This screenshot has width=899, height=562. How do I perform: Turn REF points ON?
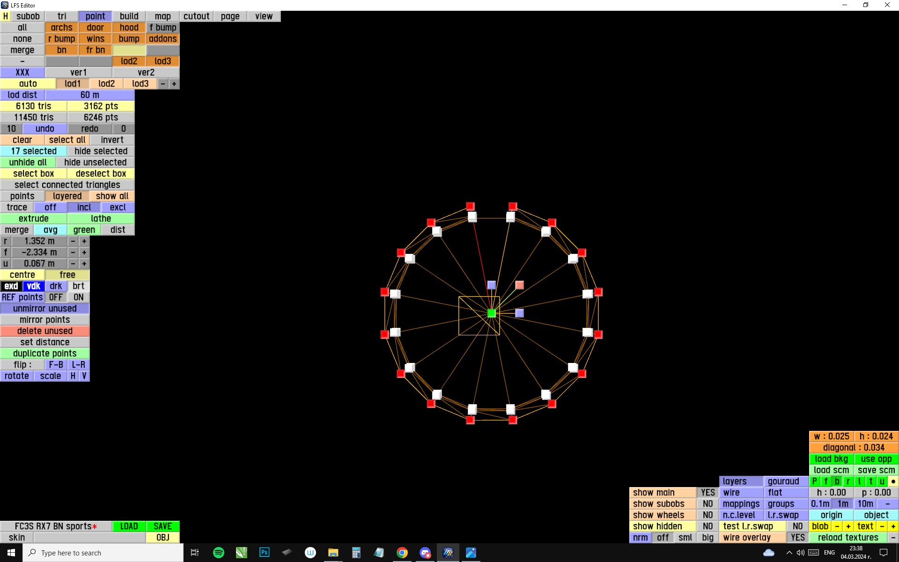[x=79, y=297]
